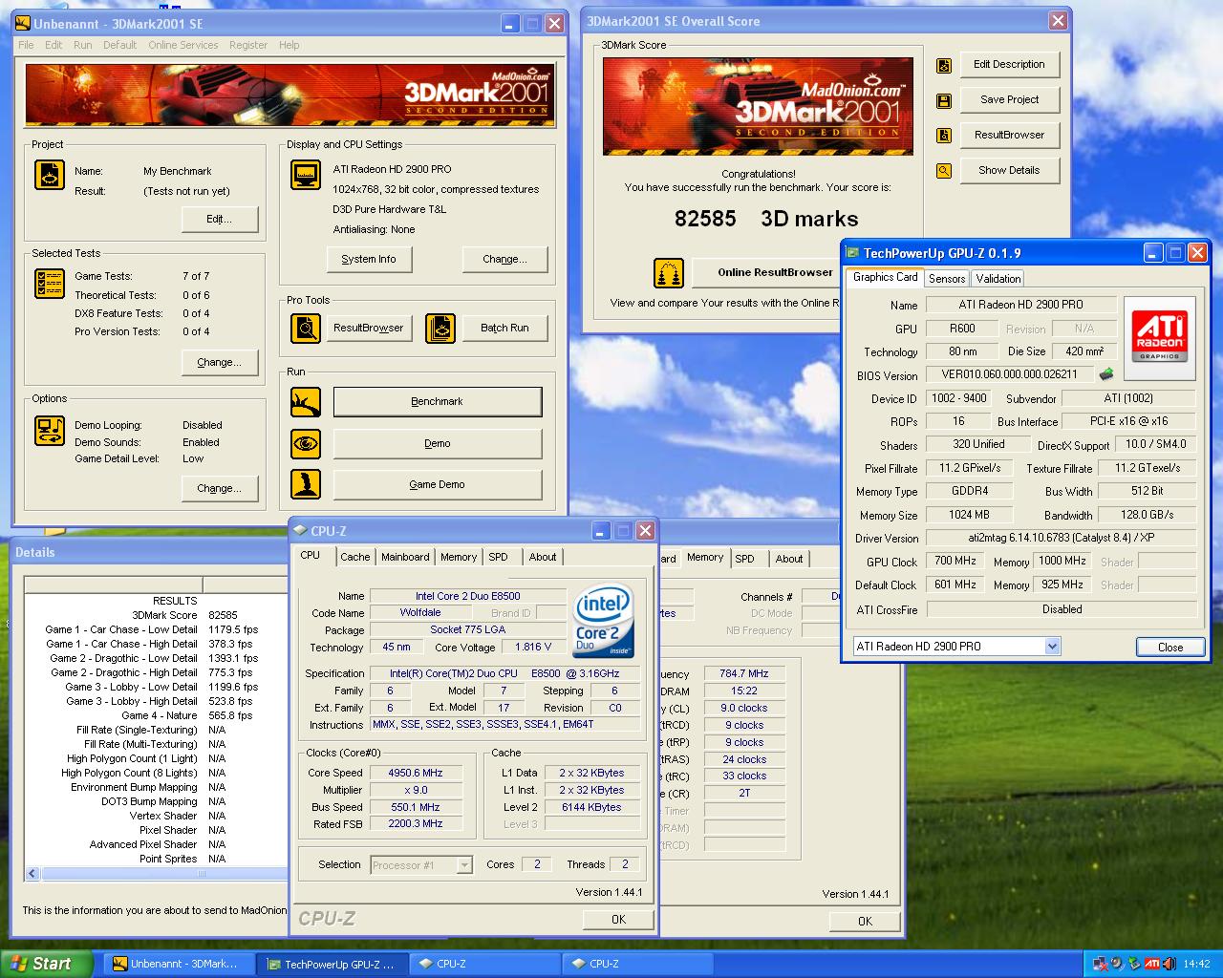
Task: Click the 3DMark2001 banner in score window
Action: (758, 106)
